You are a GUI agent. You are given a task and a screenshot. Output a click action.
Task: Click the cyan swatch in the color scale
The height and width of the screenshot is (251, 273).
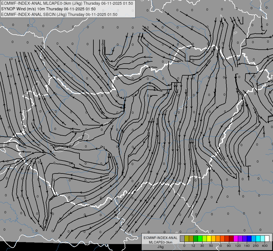pyautogui.click(x=258, y=238)
